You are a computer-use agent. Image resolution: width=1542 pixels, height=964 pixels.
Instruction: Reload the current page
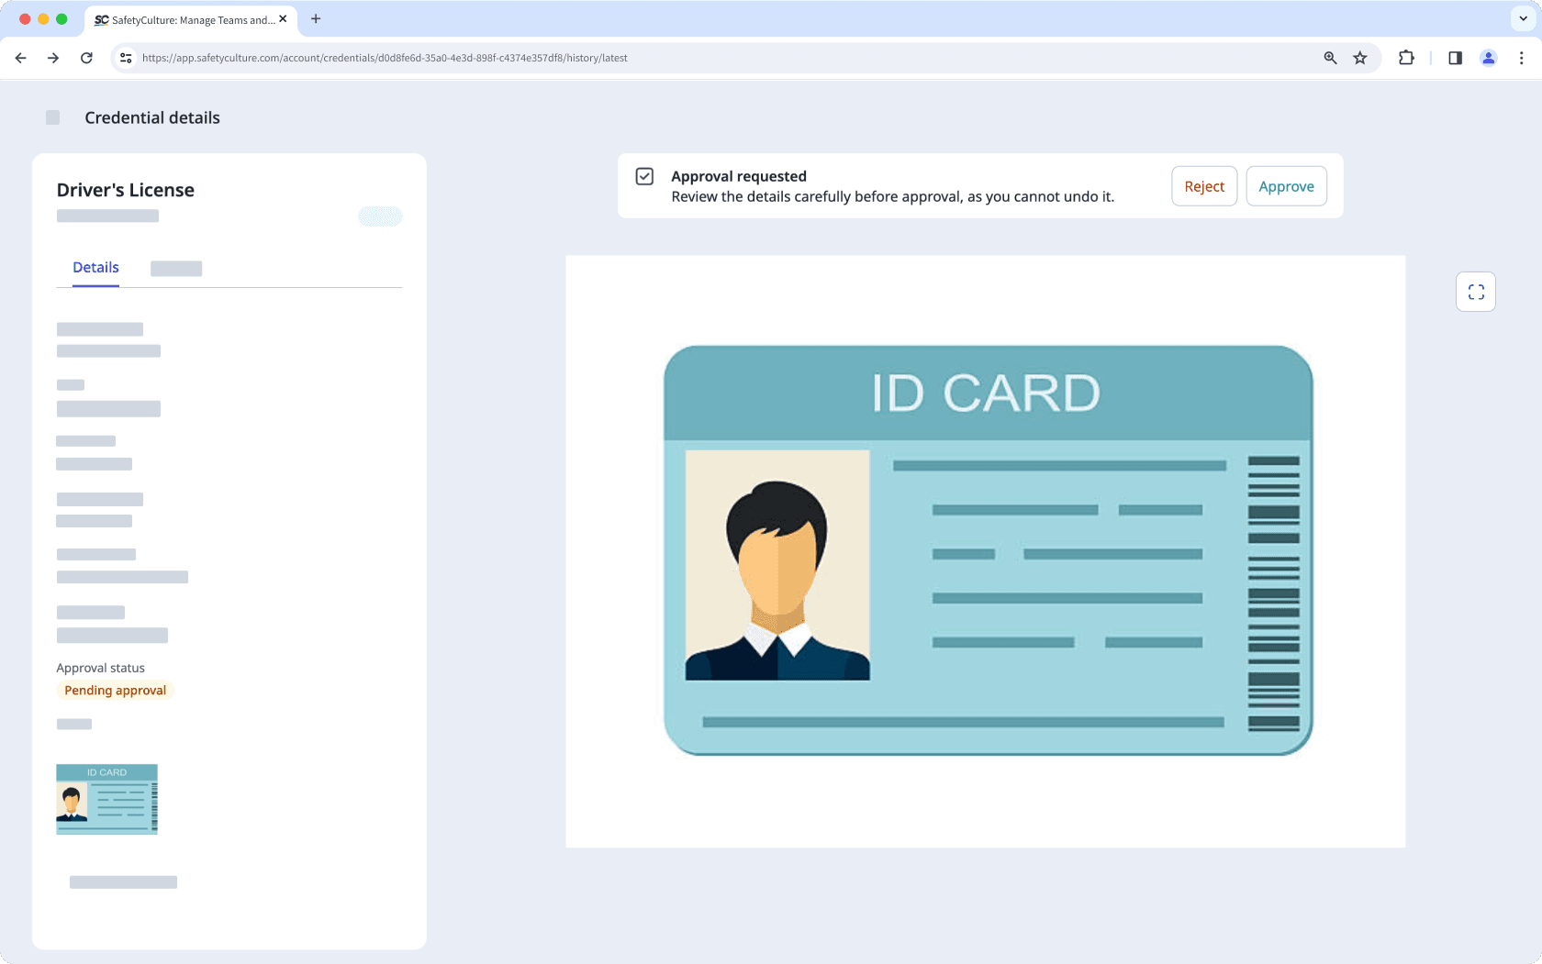point(86,57)
